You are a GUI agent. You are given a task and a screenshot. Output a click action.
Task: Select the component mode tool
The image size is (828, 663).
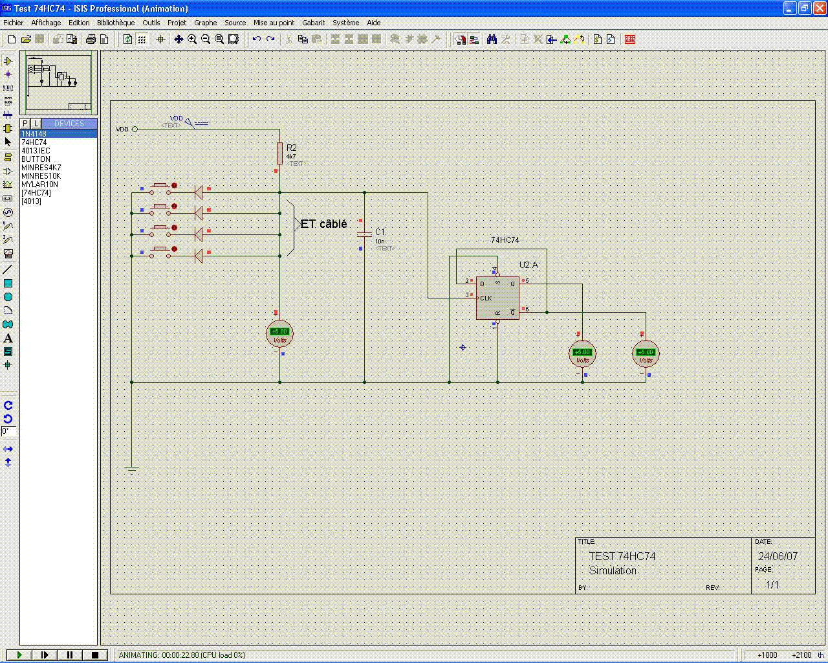(8, 61)
